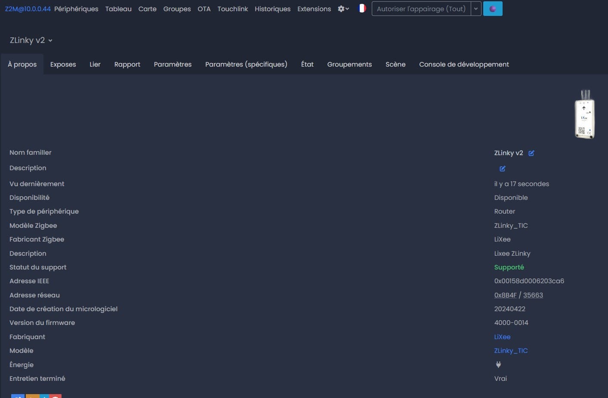Screen dimensions: 608x398
Task: Click the Lixee ZLinky description value
Action: tap(512, 254)
